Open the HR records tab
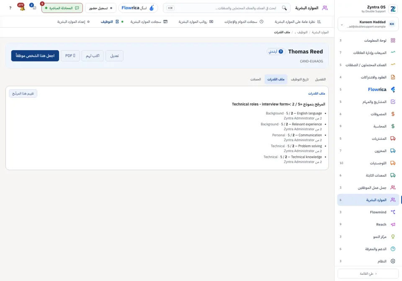This screenshot has width=402, height=281. click(149, 22)
